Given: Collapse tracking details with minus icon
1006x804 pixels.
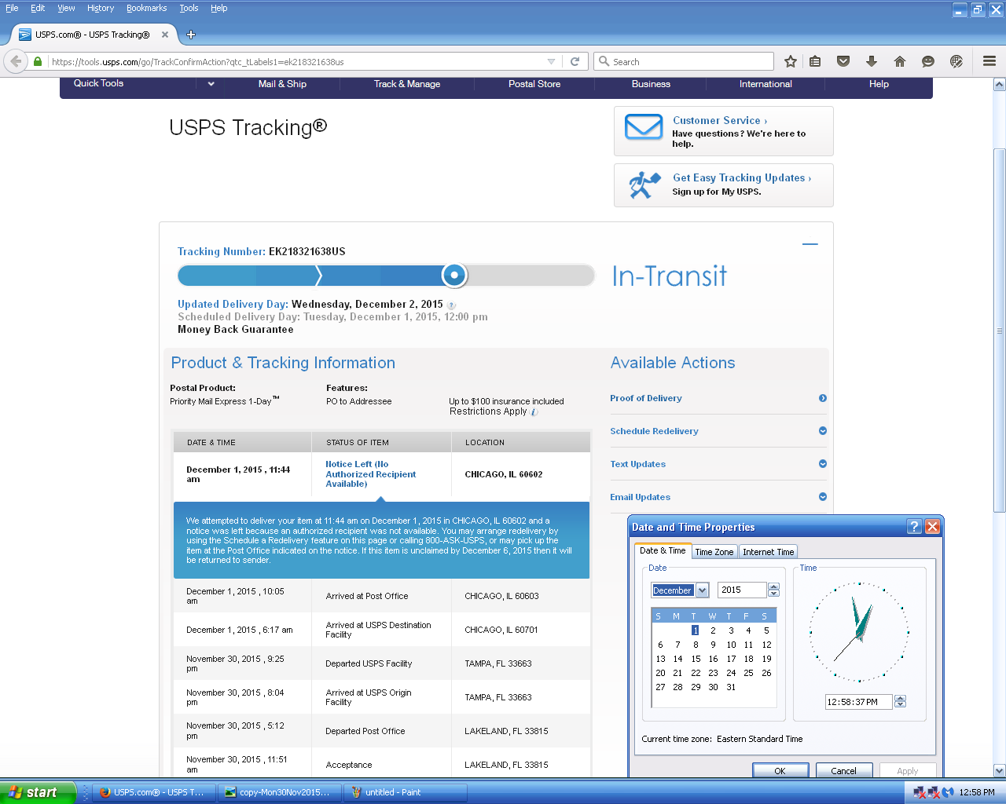Looking at the screenshot, I should (810, 244).
